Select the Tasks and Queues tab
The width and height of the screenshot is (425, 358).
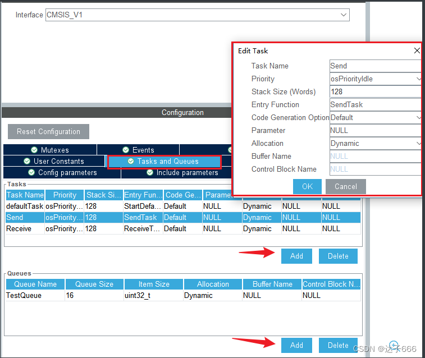(x=164, y=162)
